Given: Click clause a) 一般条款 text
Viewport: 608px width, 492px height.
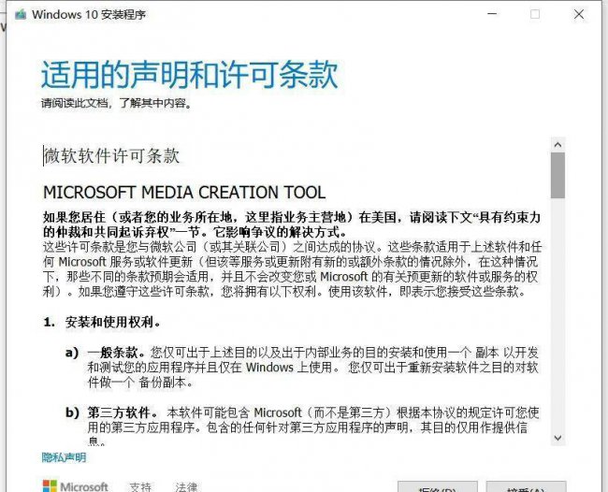Looking at the screenshot, I should coord(302,368).
